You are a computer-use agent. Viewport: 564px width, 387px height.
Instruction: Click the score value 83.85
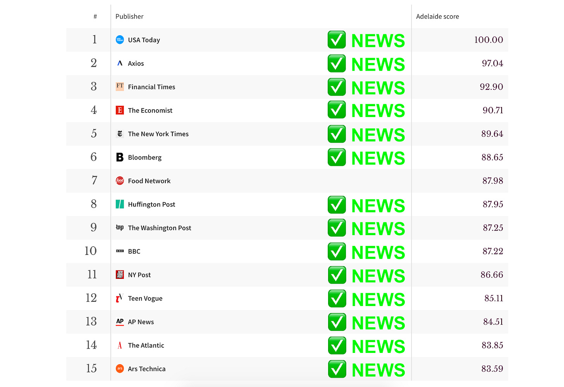point(492,346)
